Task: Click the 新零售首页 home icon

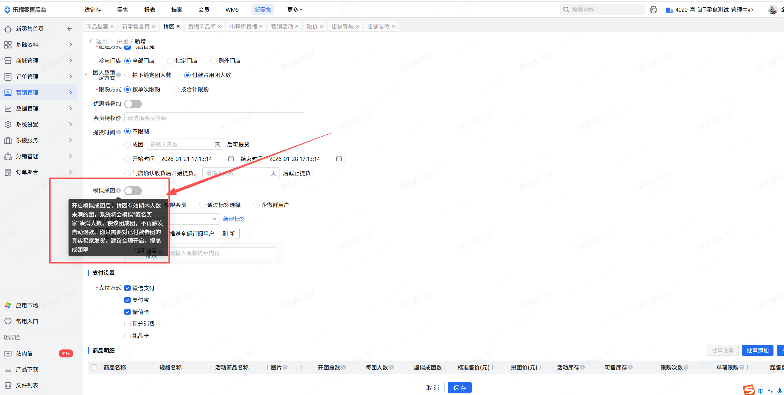Action: pos(8,29)
